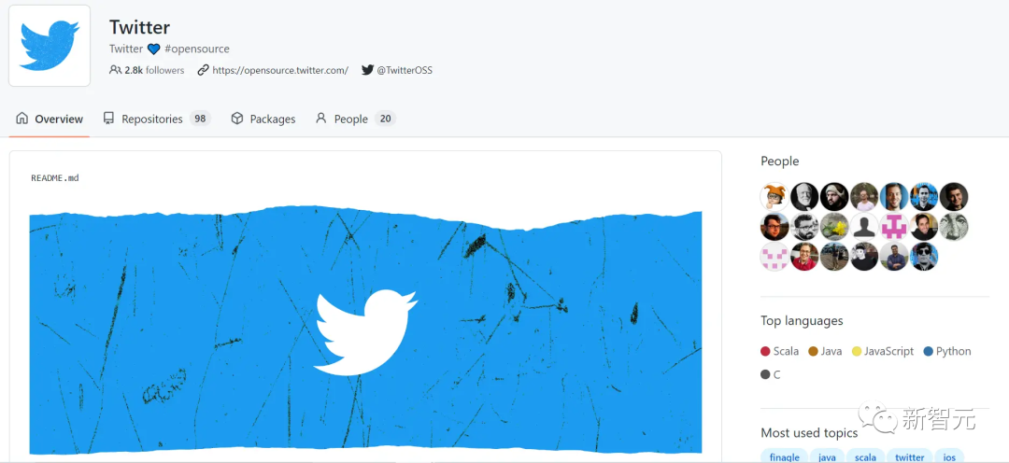
Task: Filter by Python language
Action: [946, 351]
